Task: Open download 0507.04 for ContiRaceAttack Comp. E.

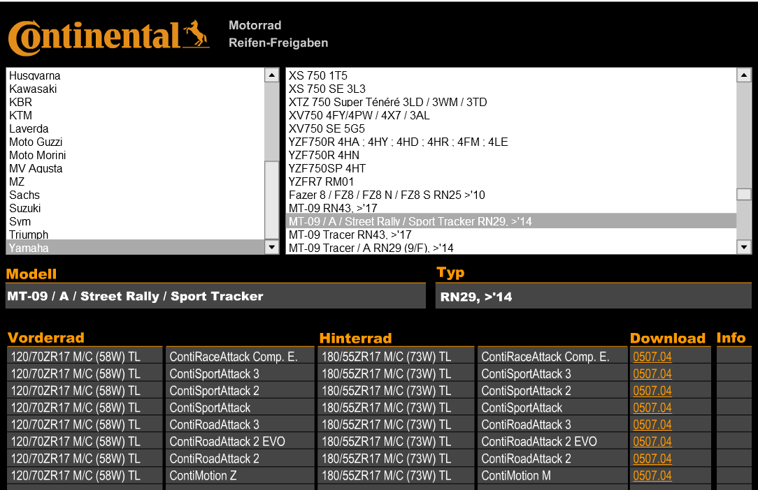Action: click(x=652, y=357)
